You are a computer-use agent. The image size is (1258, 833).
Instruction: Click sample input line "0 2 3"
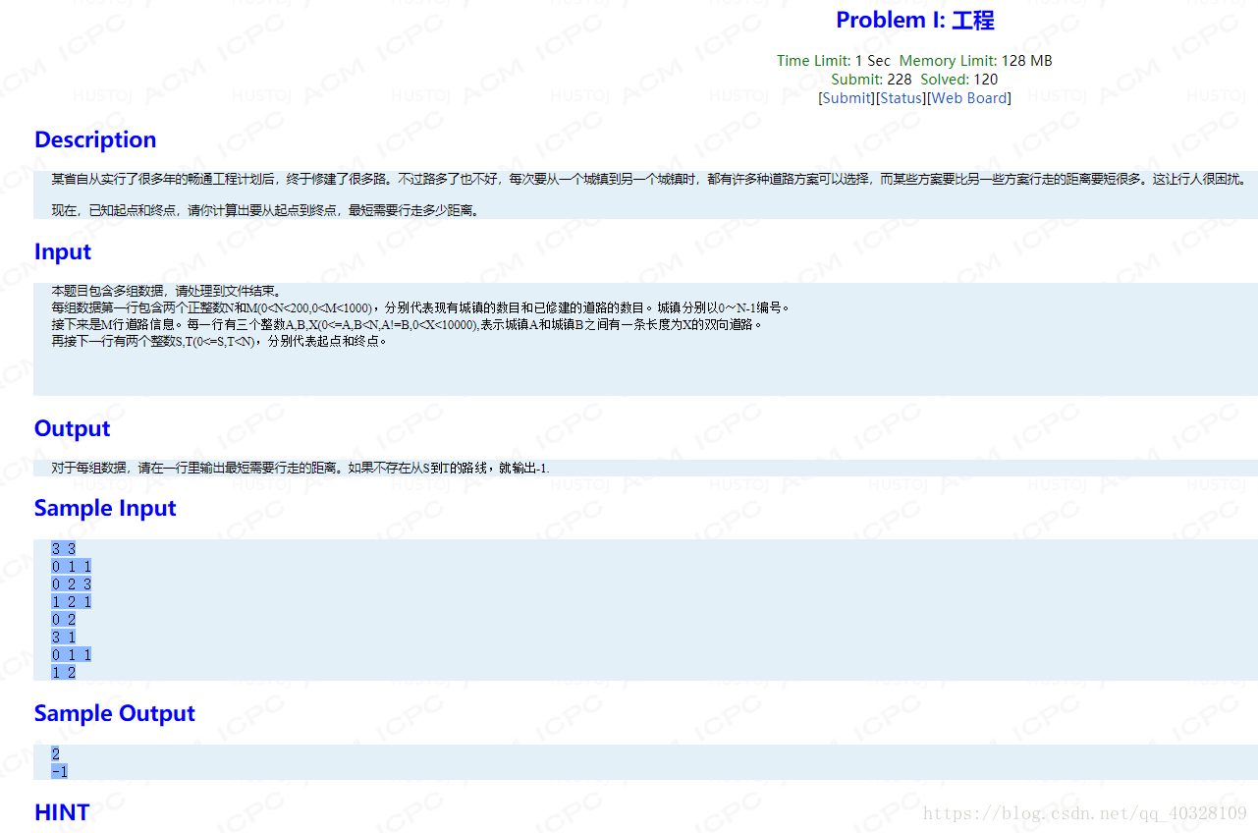(x=72, y=584)
